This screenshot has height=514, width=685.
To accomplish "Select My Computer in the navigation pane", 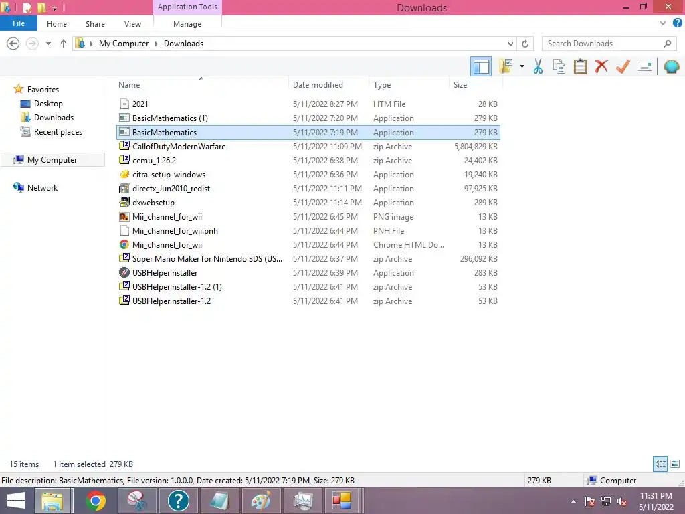I will (x=52, y=160).
